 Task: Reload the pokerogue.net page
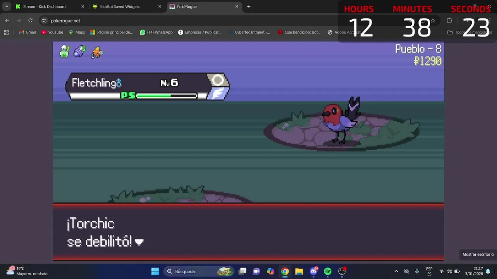tap(30, 21)
